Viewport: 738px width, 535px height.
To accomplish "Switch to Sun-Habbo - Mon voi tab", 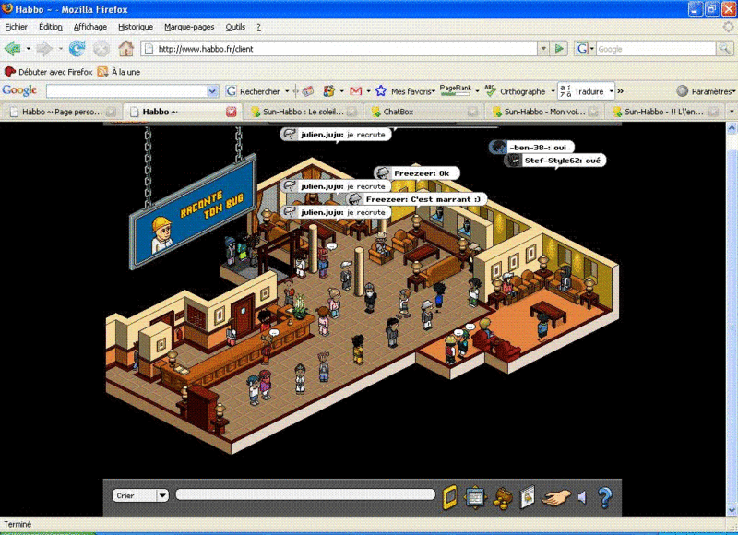I will 544,112.
